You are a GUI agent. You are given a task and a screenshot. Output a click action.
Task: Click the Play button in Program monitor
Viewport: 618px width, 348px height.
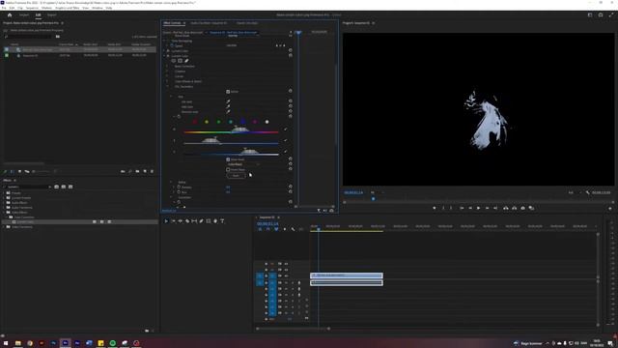pos(479,208)
